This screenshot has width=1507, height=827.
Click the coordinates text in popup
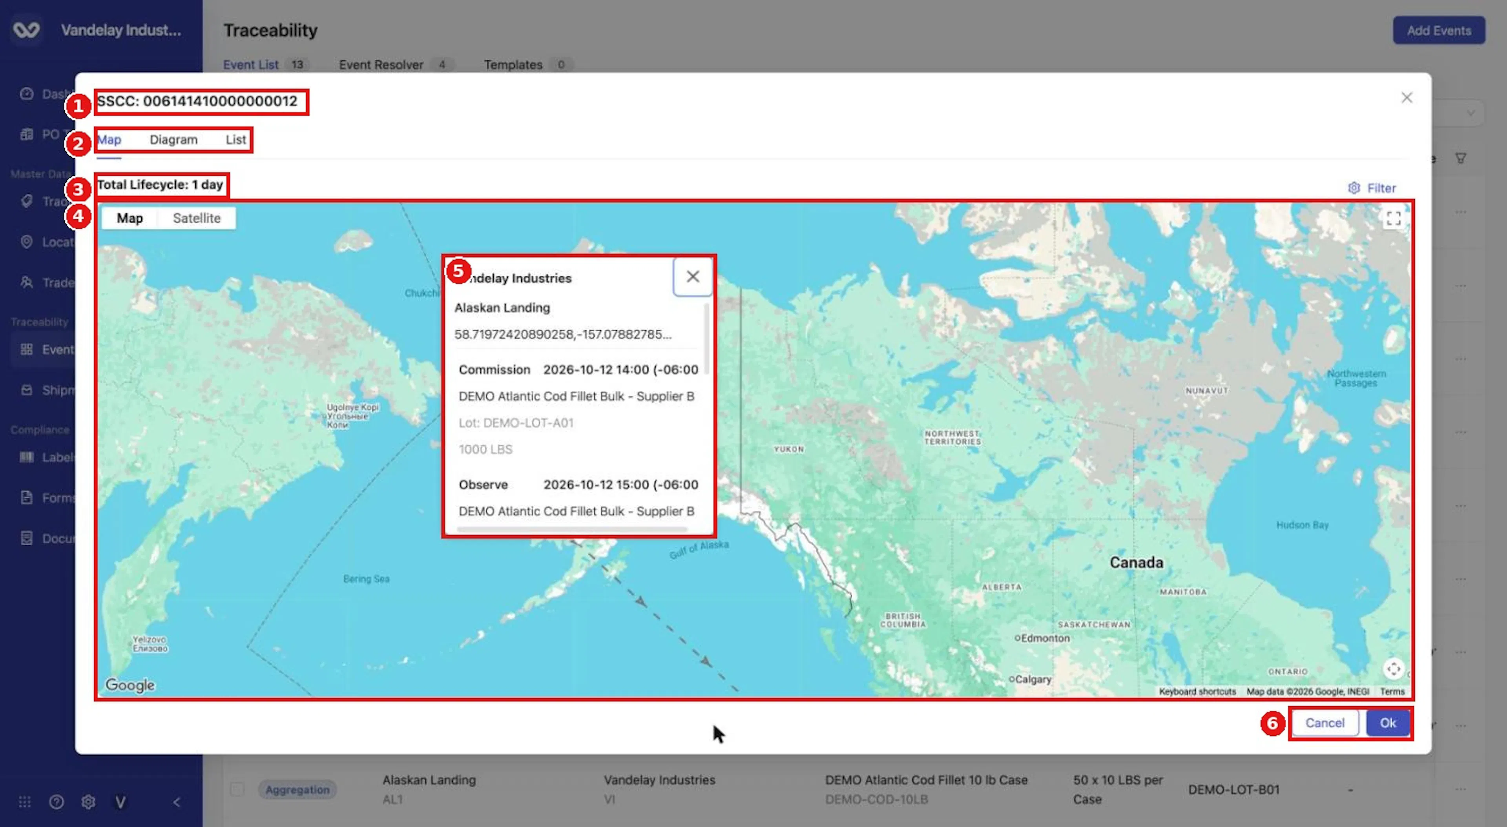coord(563,335)
